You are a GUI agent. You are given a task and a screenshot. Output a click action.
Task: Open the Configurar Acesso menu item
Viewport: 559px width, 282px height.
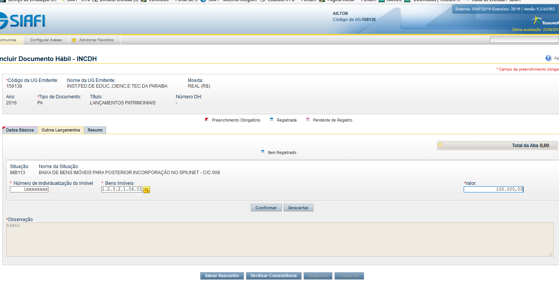point(46,40)
